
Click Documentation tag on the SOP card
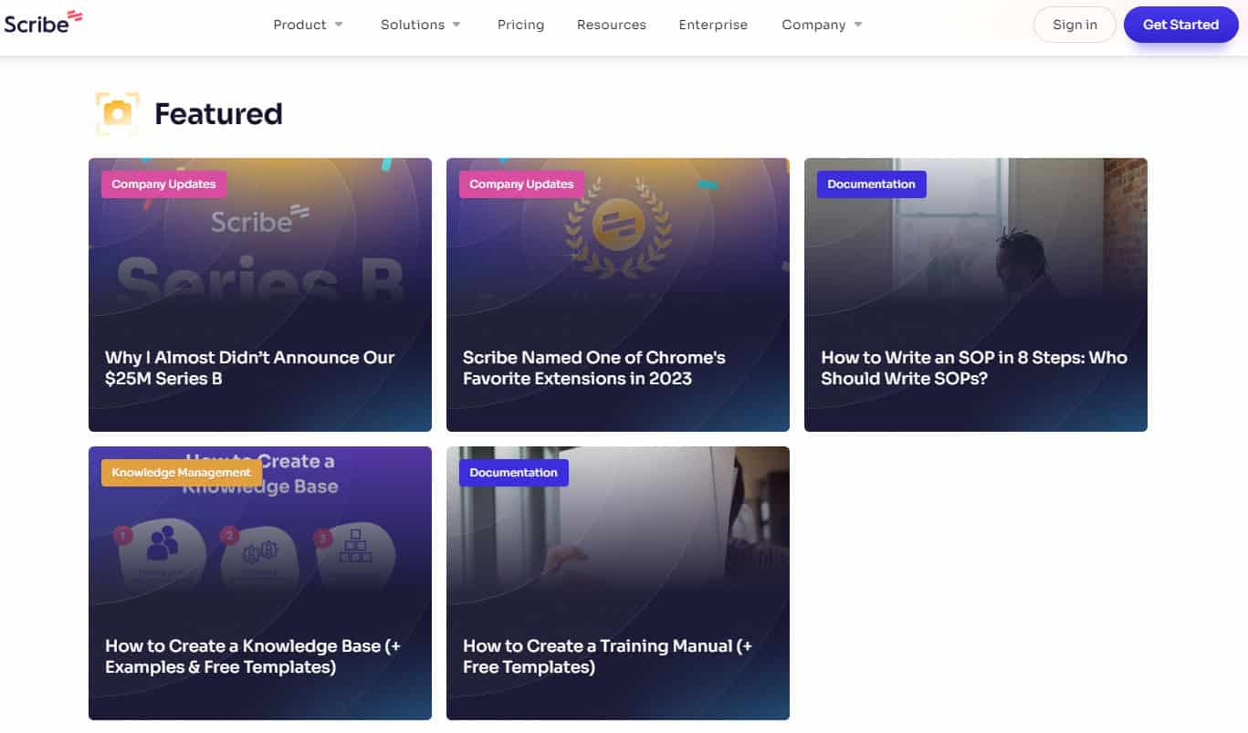[871, 184]
